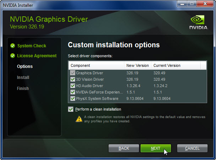Proceed with the green NEXT button

pyautogui.click(x=156, y=148)
